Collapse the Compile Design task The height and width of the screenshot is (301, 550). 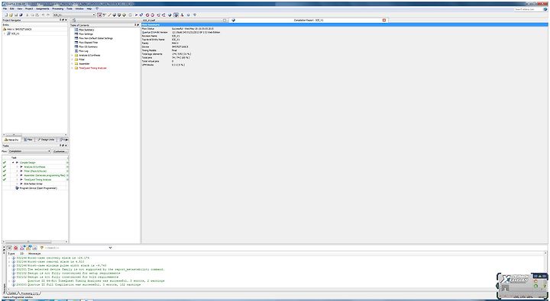pos(13,162)
